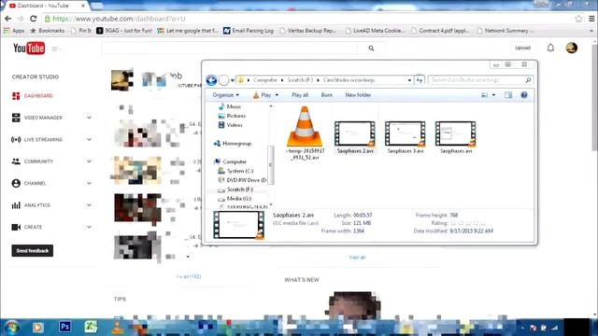Open the YouTube guide hamburger menu
Screen dimensions: 598x336
pos(55,49)
